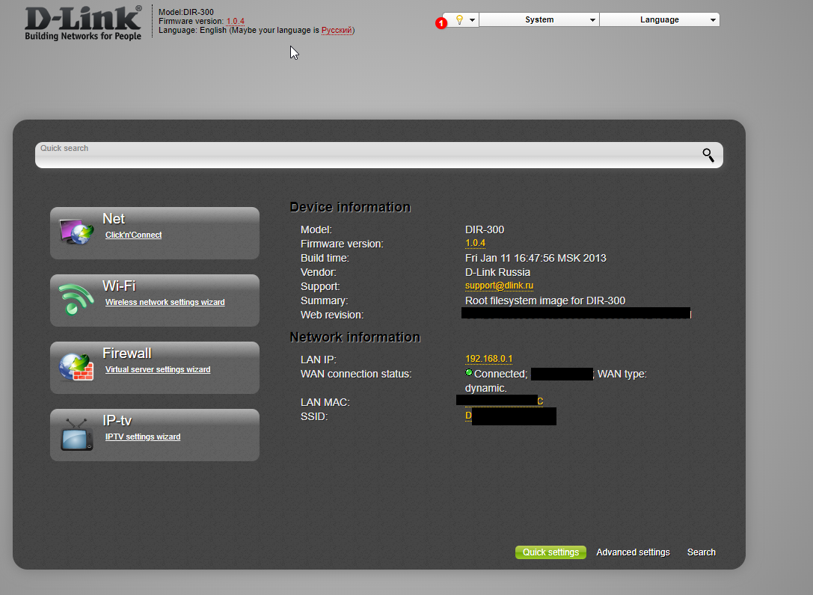The height and width of the screenshot is (595, 813).
Task: Click the Net section heading
Action: [114, 219]
